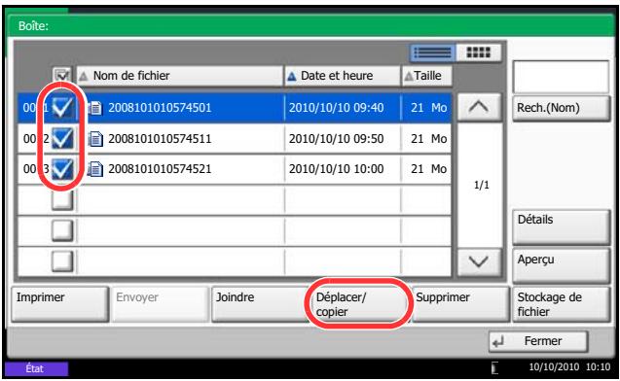620x381 pixels.
Task: Tap the device status icon beside date
Action: tap(494, 368)
